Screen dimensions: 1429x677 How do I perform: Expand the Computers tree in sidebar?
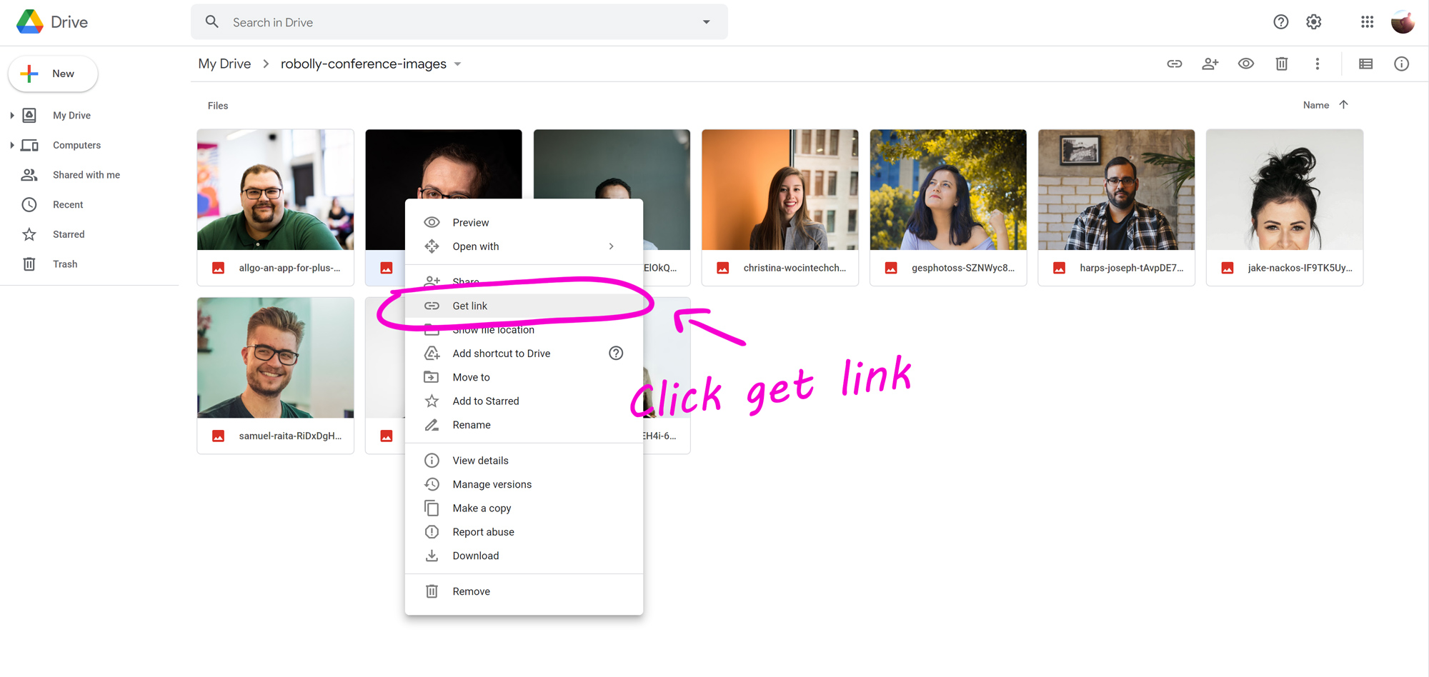pos(11,146)
